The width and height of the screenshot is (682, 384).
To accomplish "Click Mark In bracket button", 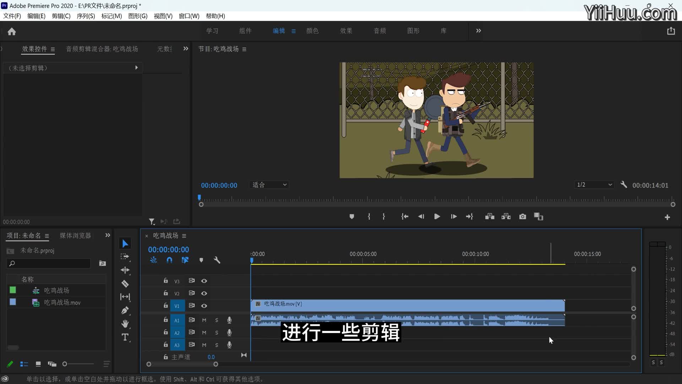I will click(369, 217).
